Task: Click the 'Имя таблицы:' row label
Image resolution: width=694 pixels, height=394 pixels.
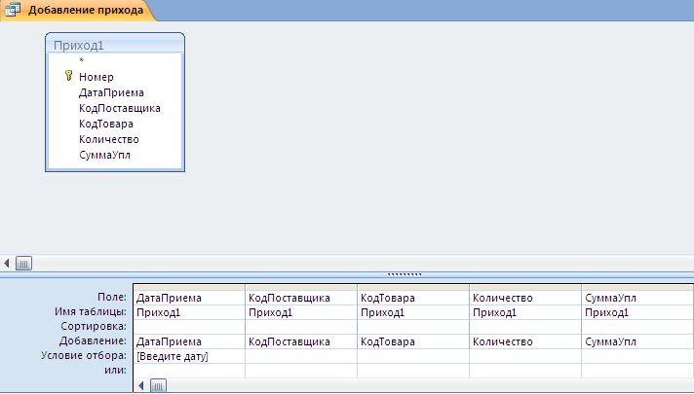Action: coord(91,311)
